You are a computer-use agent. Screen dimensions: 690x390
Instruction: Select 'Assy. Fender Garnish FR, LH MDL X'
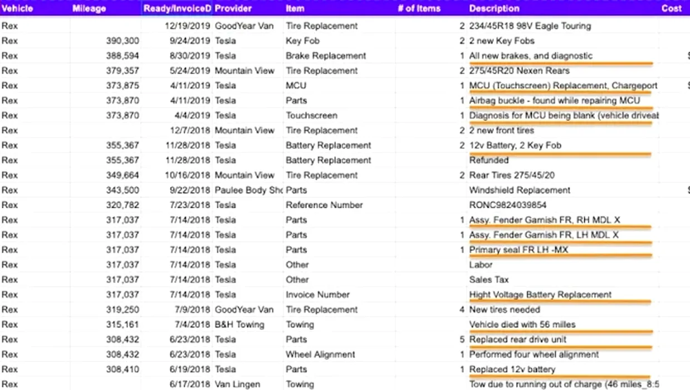coord(544,235)
